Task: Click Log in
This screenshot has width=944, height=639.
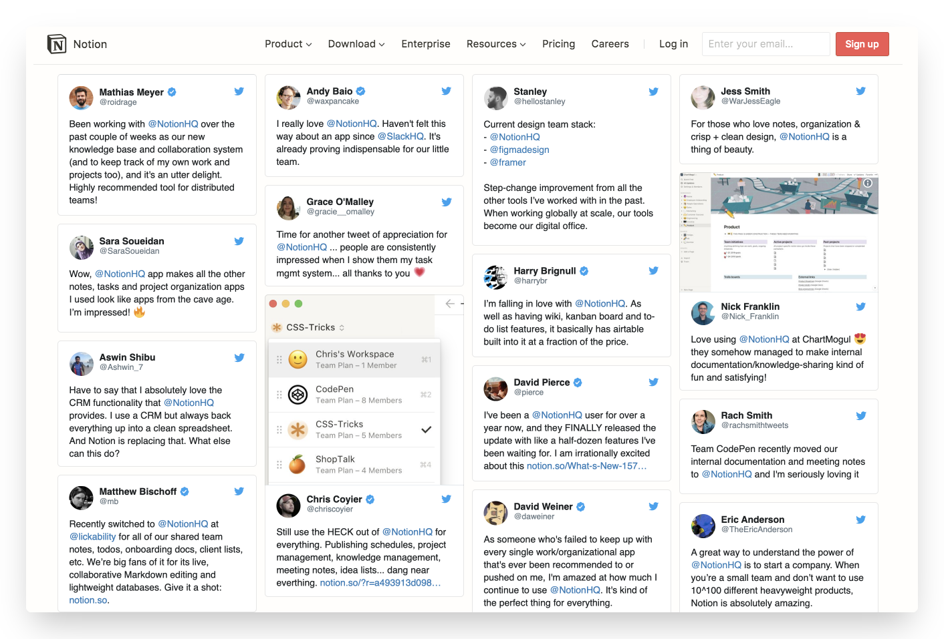Action: click(x=673, y=44)
